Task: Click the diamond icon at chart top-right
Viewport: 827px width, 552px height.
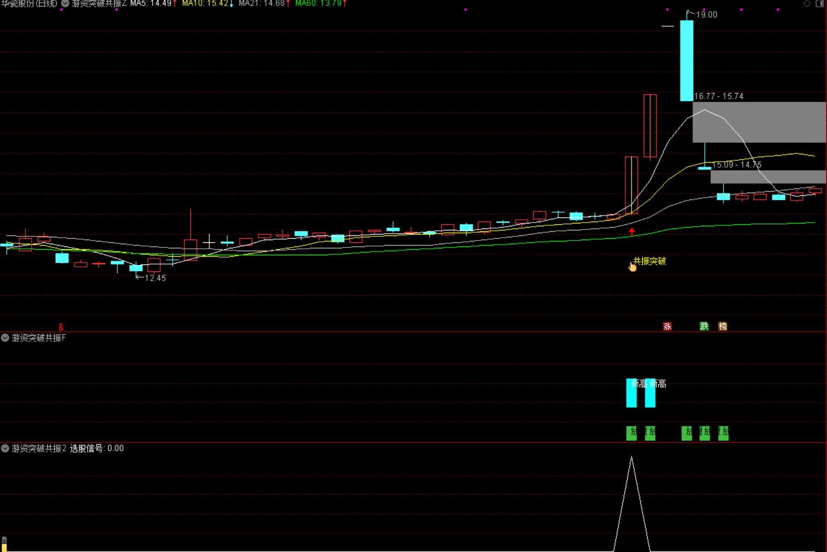Action: coord(807,4)
